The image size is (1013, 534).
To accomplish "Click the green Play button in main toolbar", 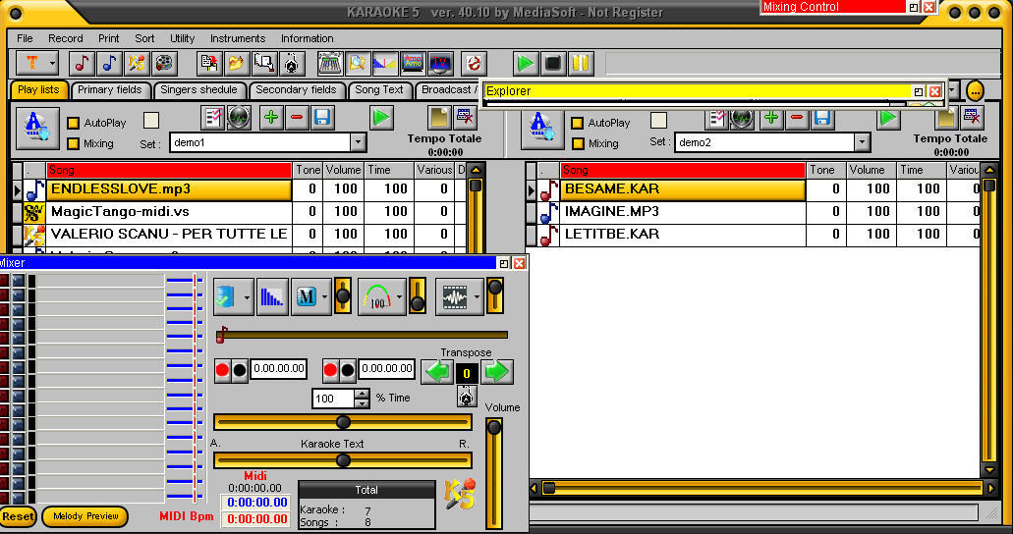I will coord(527,64).
